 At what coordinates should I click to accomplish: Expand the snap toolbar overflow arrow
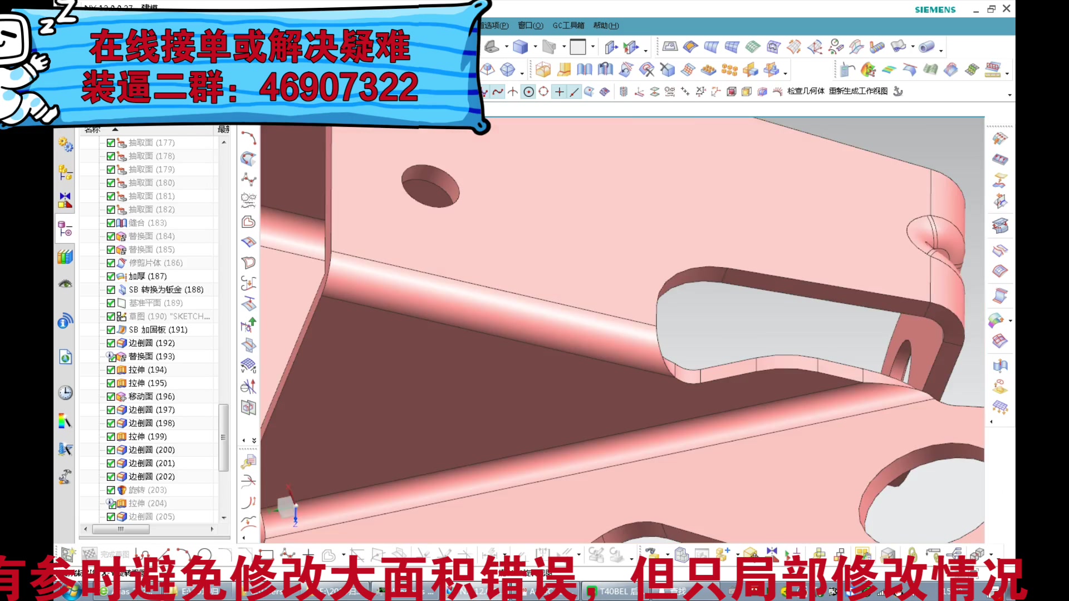[x=1009, y=95]
